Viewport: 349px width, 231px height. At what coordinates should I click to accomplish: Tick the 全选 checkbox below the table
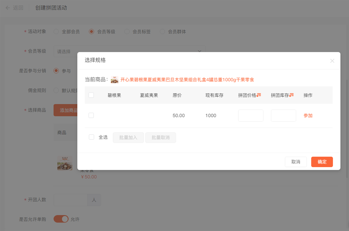(x=92, y=137)
